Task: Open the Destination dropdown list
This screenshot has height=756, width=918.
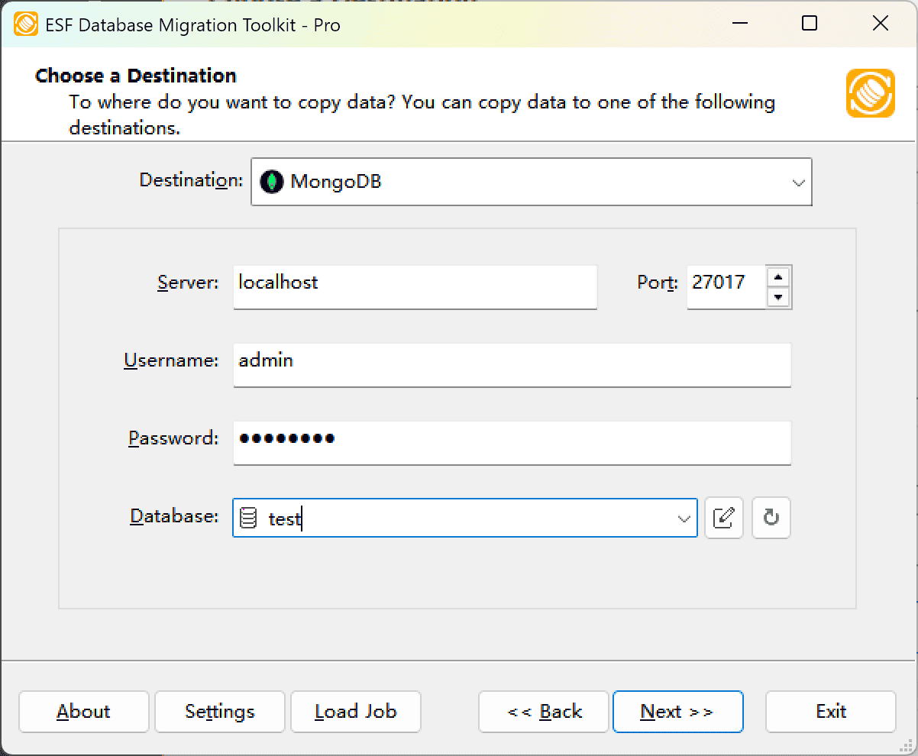Action: click(x=798, y=182)
